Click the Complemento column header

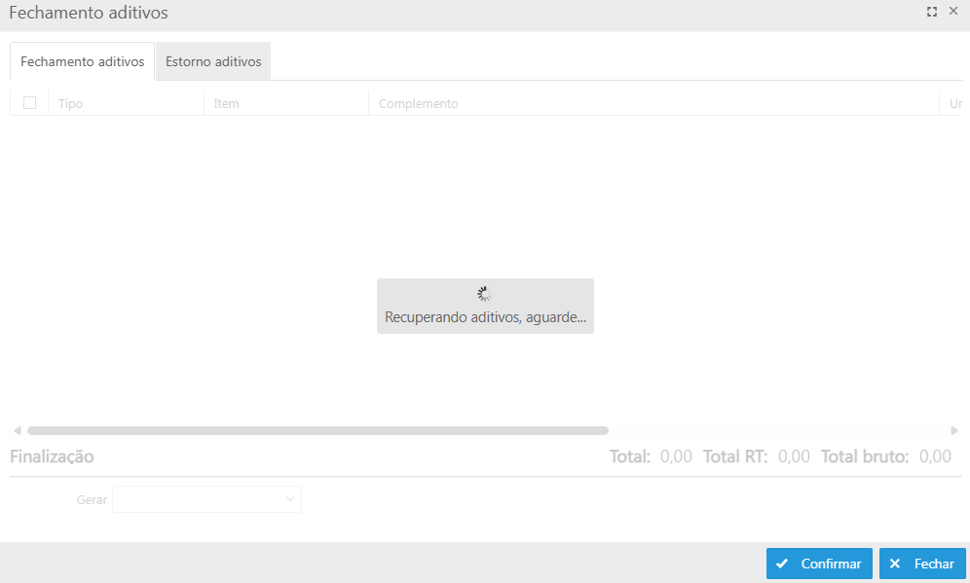click(x=418, y=104)
